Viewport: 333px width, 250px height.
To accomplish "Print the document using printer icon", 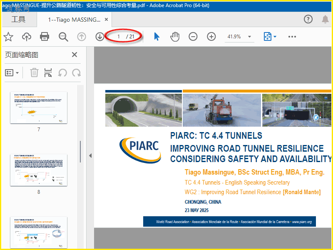I will [x=45, y=37].
